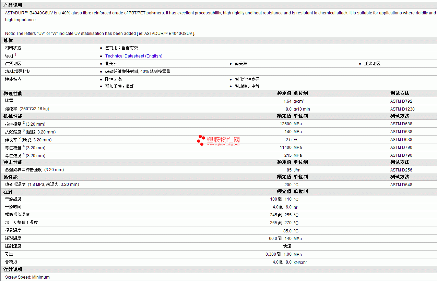
Task: Select the "抗张强度" row label
Action: click(x=13, y=132)
